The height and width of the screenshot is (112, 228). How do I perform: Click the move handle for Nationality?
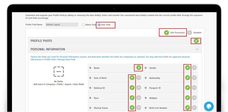(x=146, y=78)
